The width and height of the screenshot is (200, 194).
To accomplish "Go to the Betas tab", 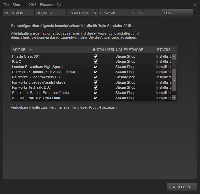I will coord(146,13).
